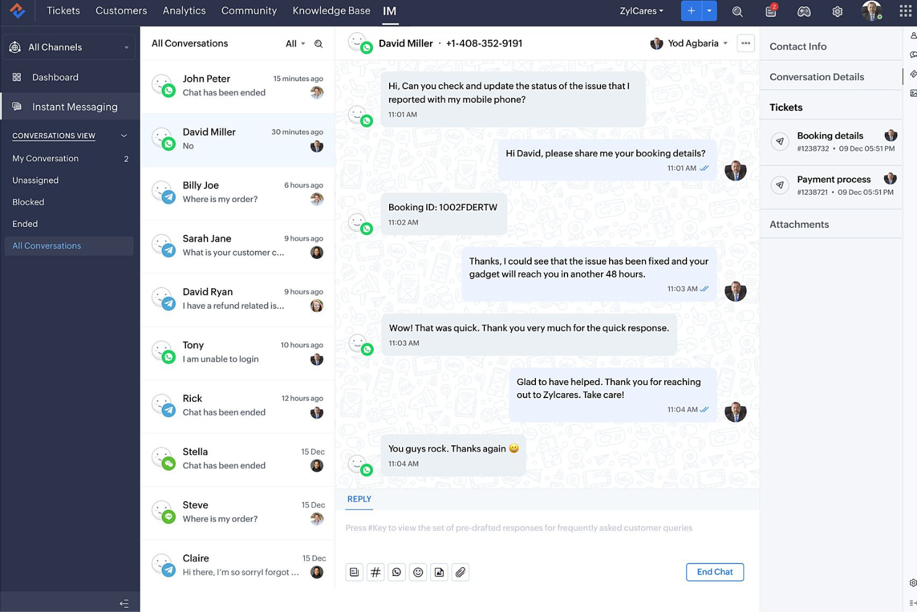Screen dimensions: 917x612
Task: Click the Payment process ticket send icon
Action: tap(780, 185)
